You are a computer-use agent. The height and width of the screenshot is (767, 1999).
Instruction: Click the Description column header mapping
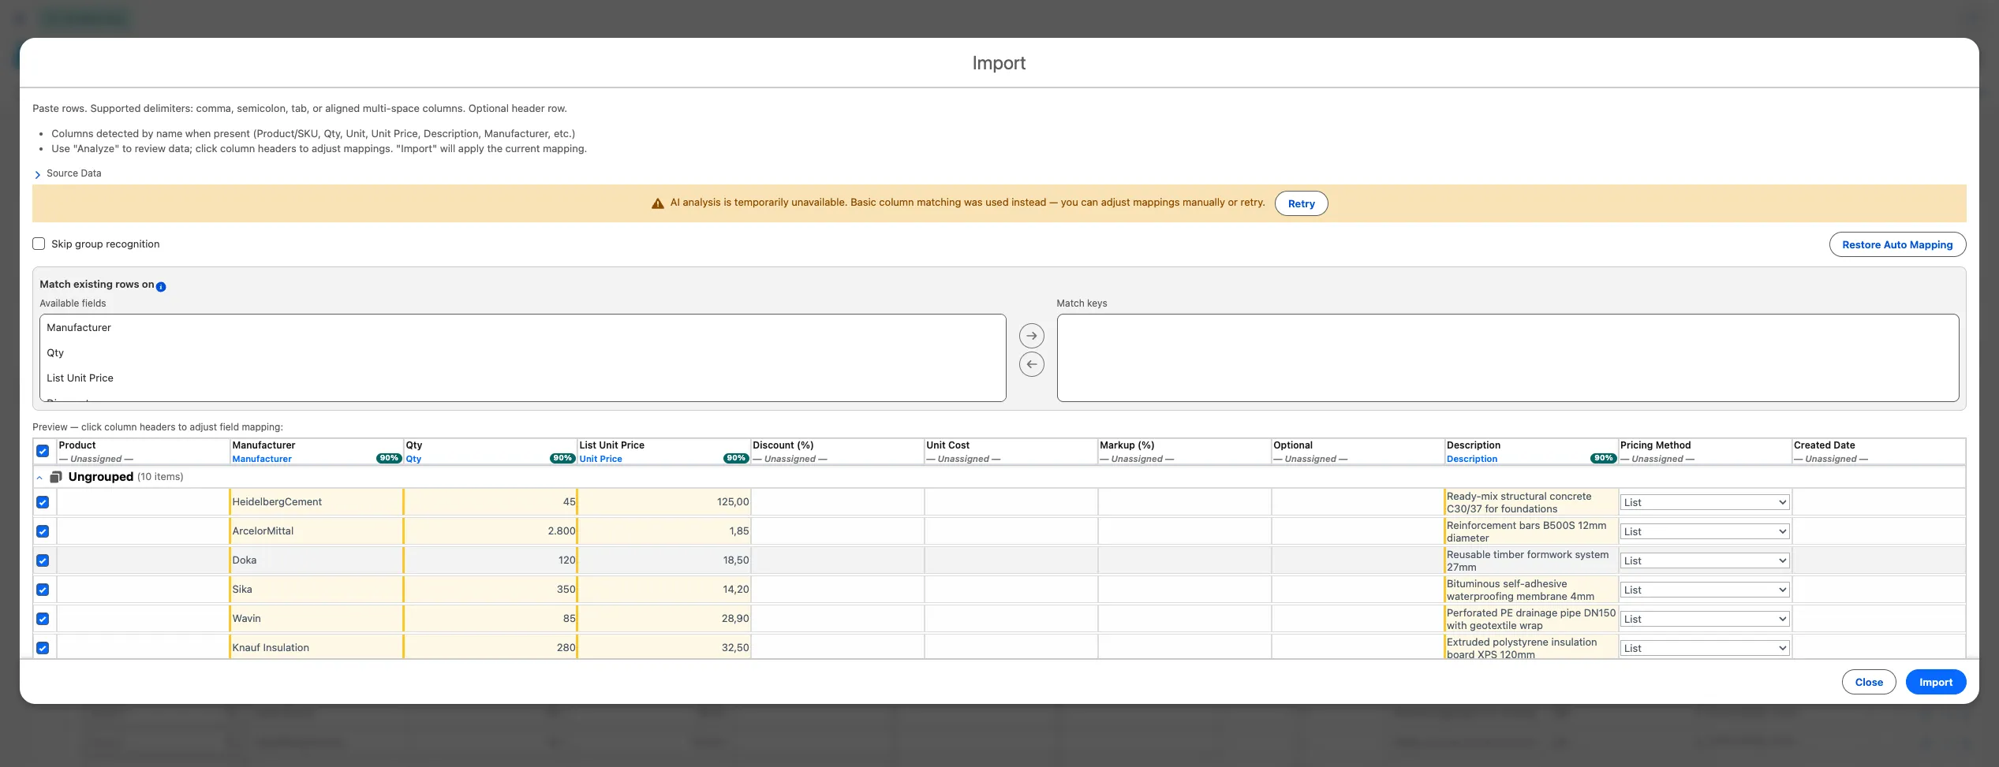click(x=1531, y=452)
